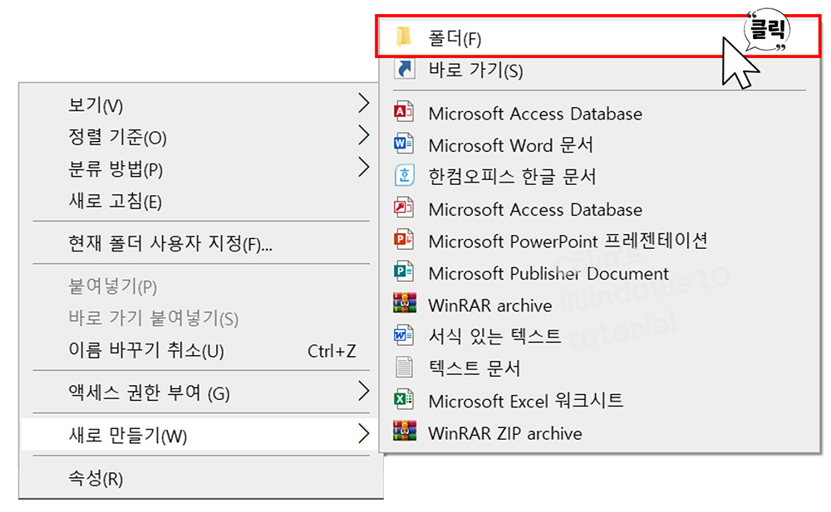
Task: Click the yellow folder icon beside 폴더(F)
Action: 404,37
